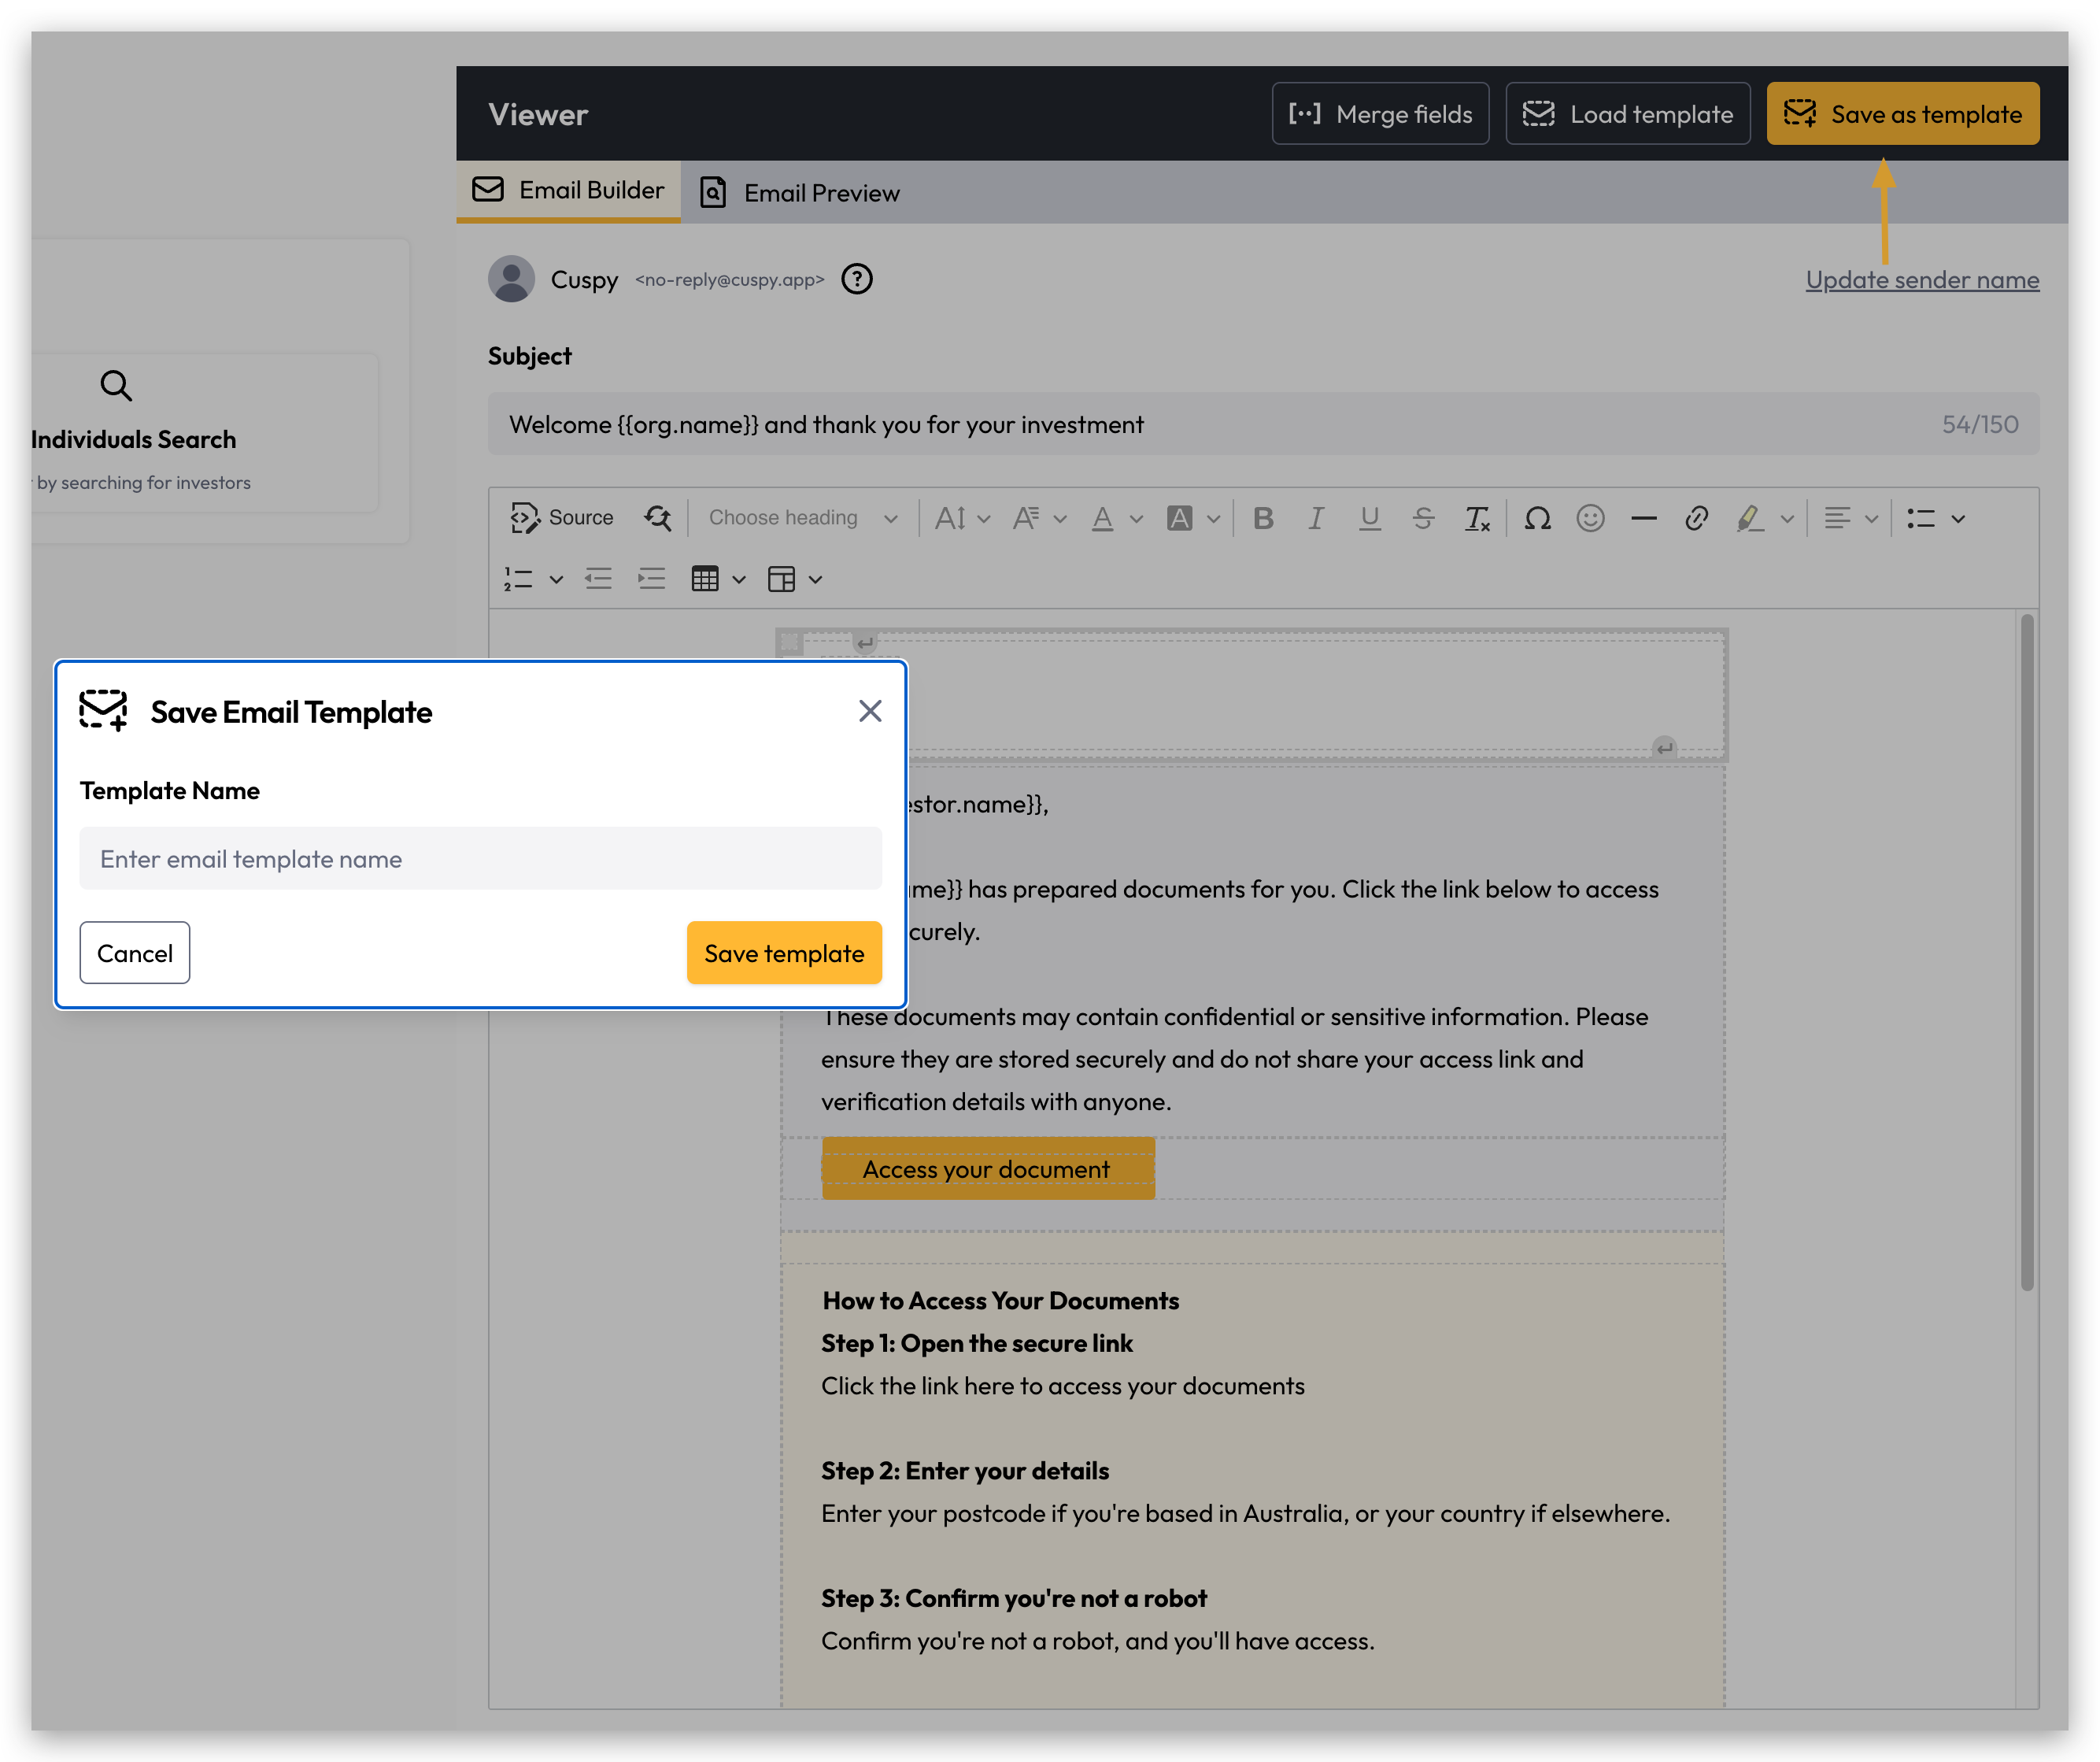Viewport: 2100px width, 1762px height.
Task: Click 'Click the link here to access your documents'
Action: tap(1063, 1386)
